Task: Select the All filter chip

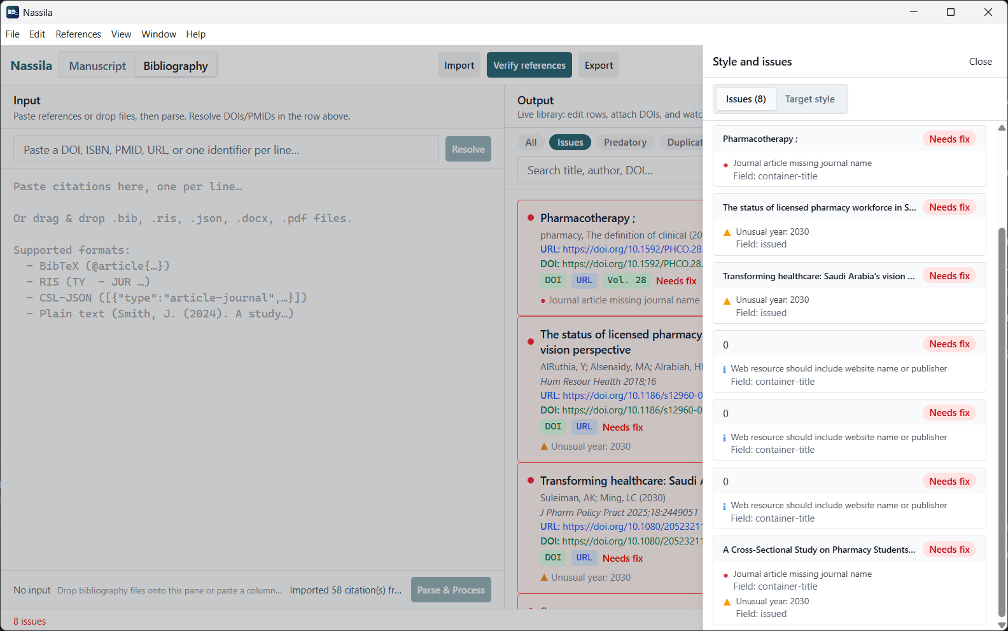Action: tap(531, 142)
